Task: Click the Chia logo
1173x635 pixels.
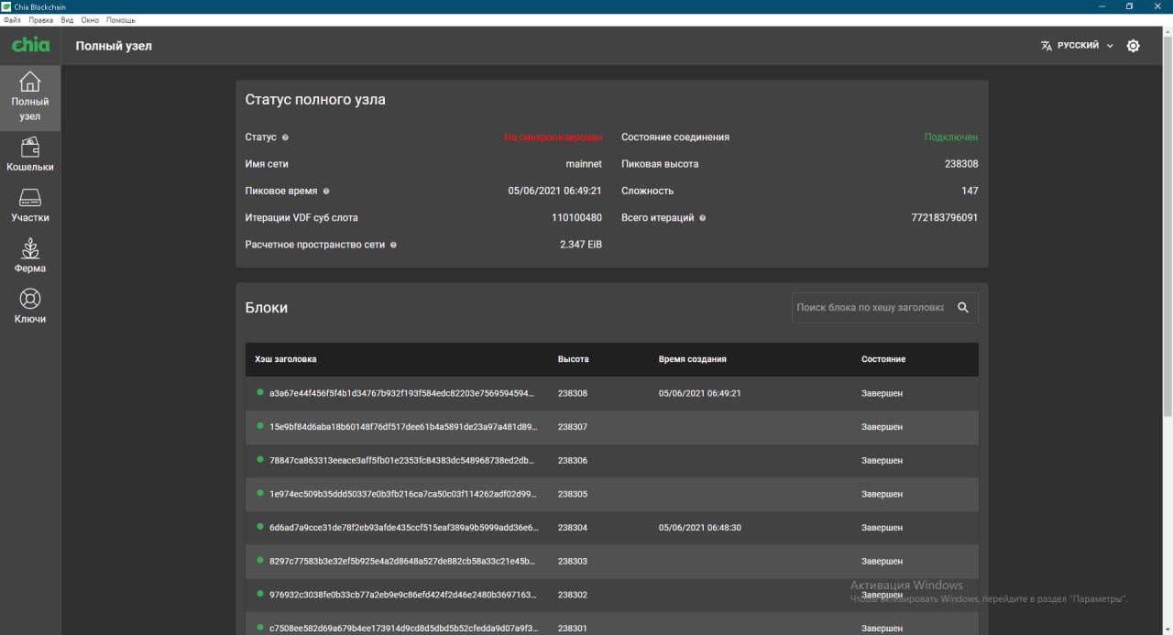Action: coord(30,45)
